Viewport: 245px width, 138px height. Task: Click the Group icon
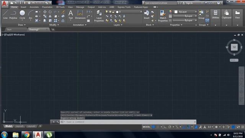pyautogui.click(x=201, y=15)
